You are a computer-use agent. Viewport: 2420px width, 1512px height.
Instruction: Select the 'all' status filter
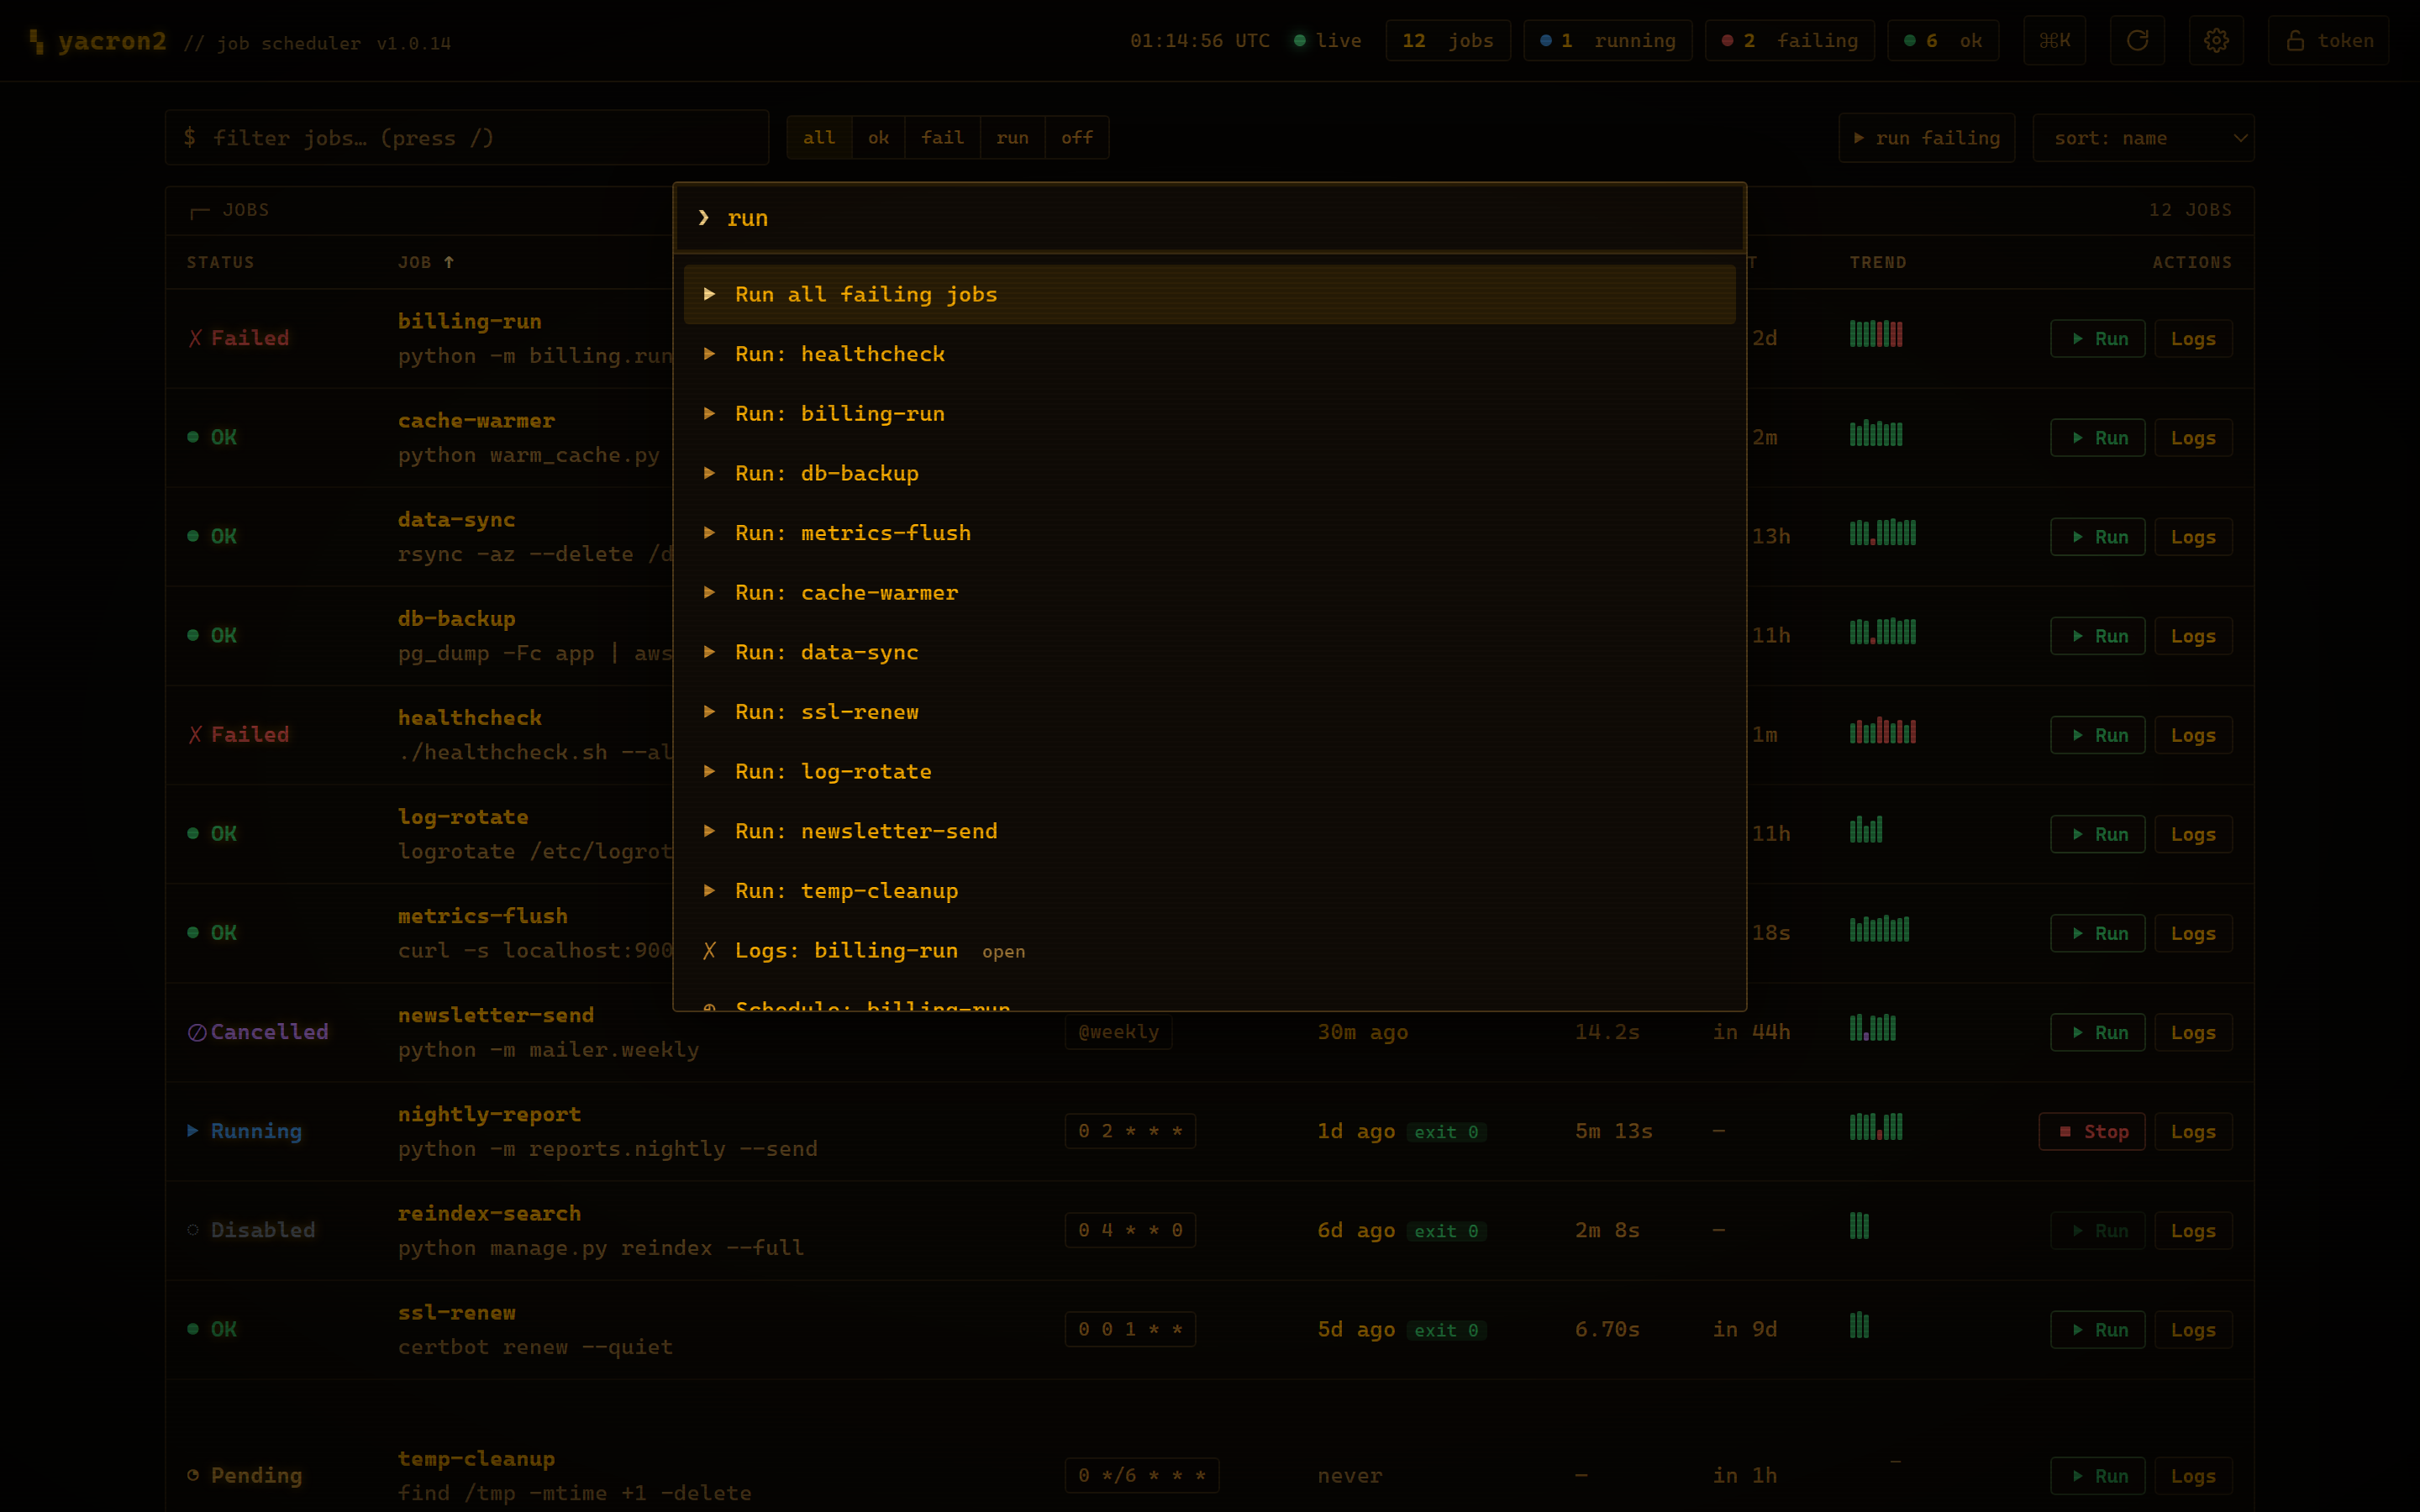tap(819, 138)
